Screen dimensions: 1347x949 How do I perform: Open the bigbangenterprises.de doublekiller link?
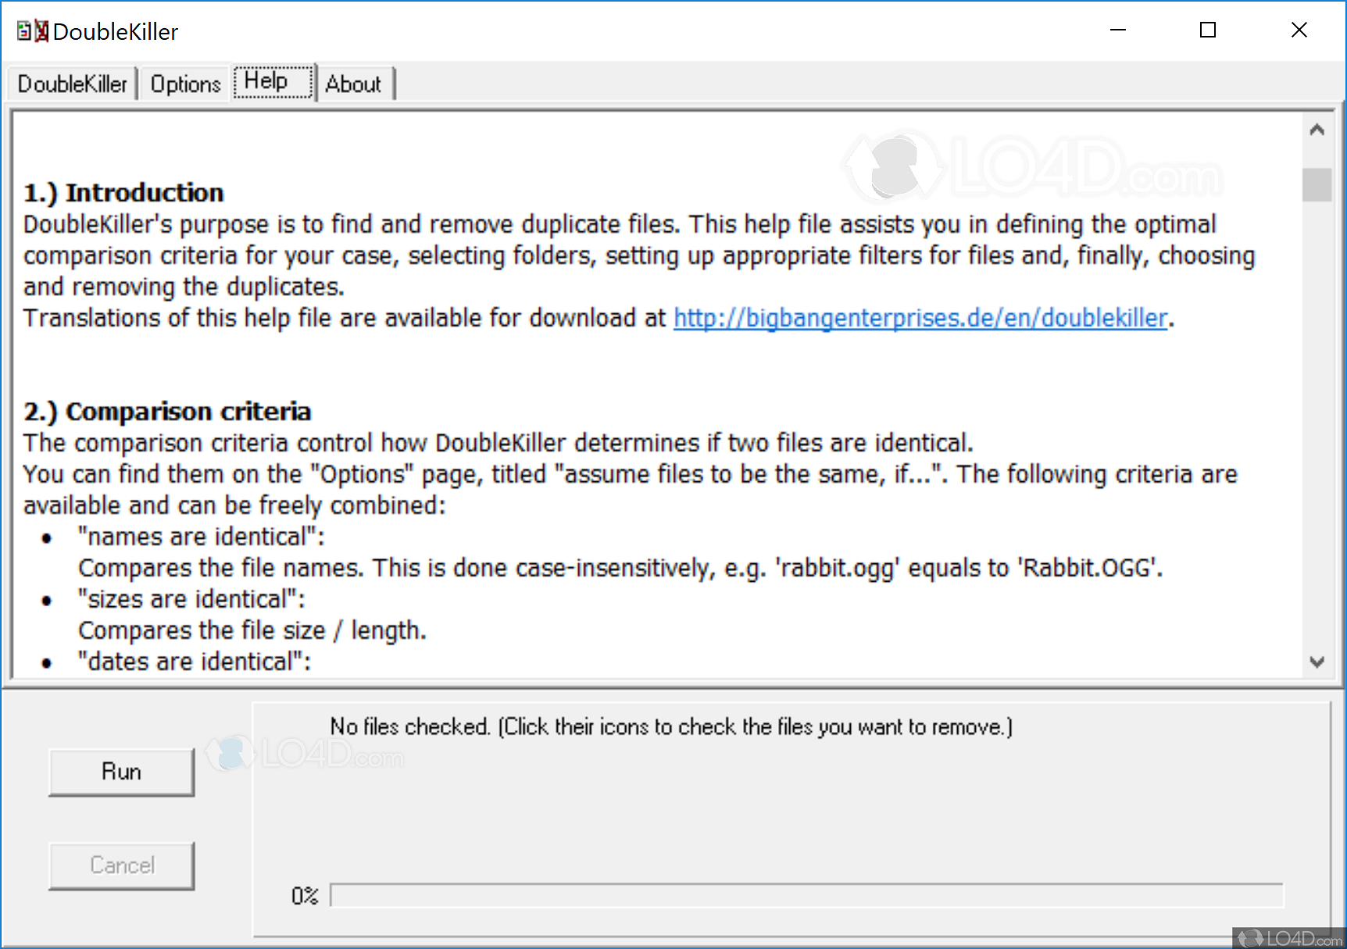coord(920,318)
